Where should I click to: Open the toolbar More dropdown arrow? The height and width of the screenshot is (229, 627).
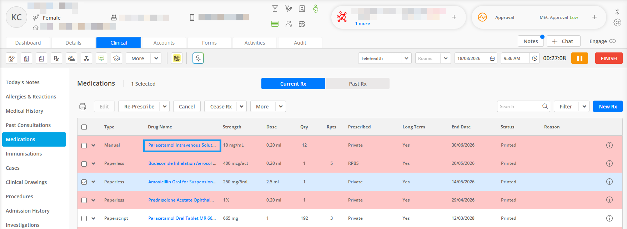[156, 58]
